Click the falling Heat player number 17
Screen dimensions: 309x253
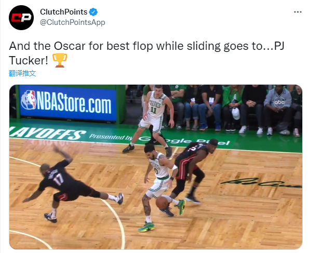tap(73, 184)
